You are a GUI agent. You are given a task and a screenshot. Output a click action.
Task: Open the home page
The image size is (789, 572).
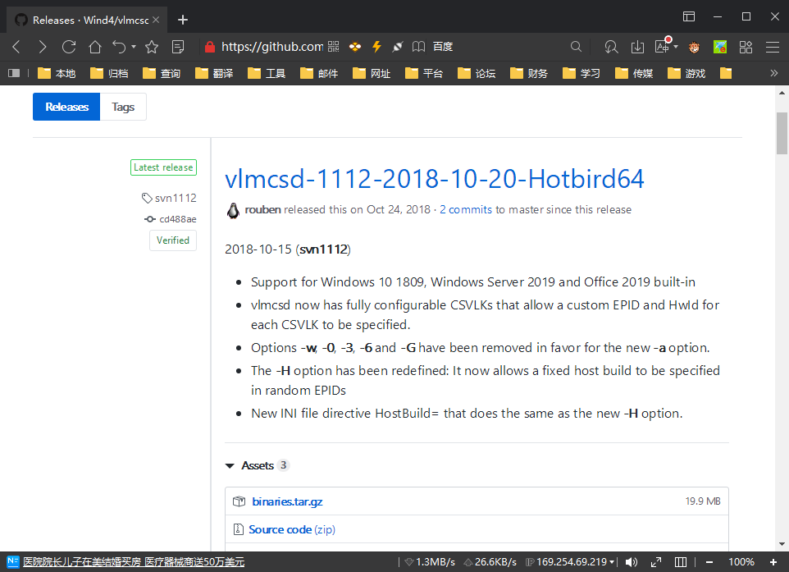94,47
